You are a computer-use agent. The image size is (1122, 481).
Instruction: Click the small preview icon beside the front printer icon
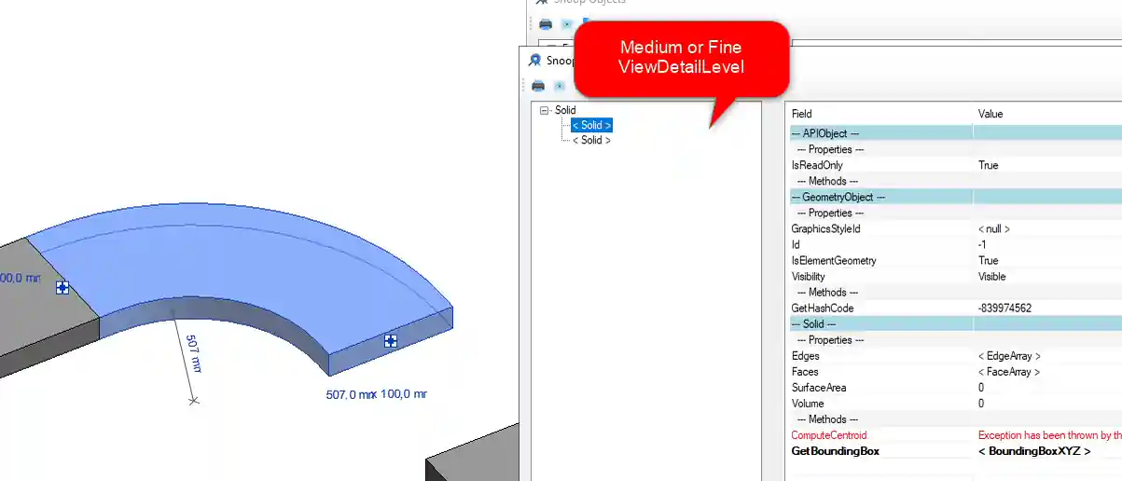click(x=560, y=86)
